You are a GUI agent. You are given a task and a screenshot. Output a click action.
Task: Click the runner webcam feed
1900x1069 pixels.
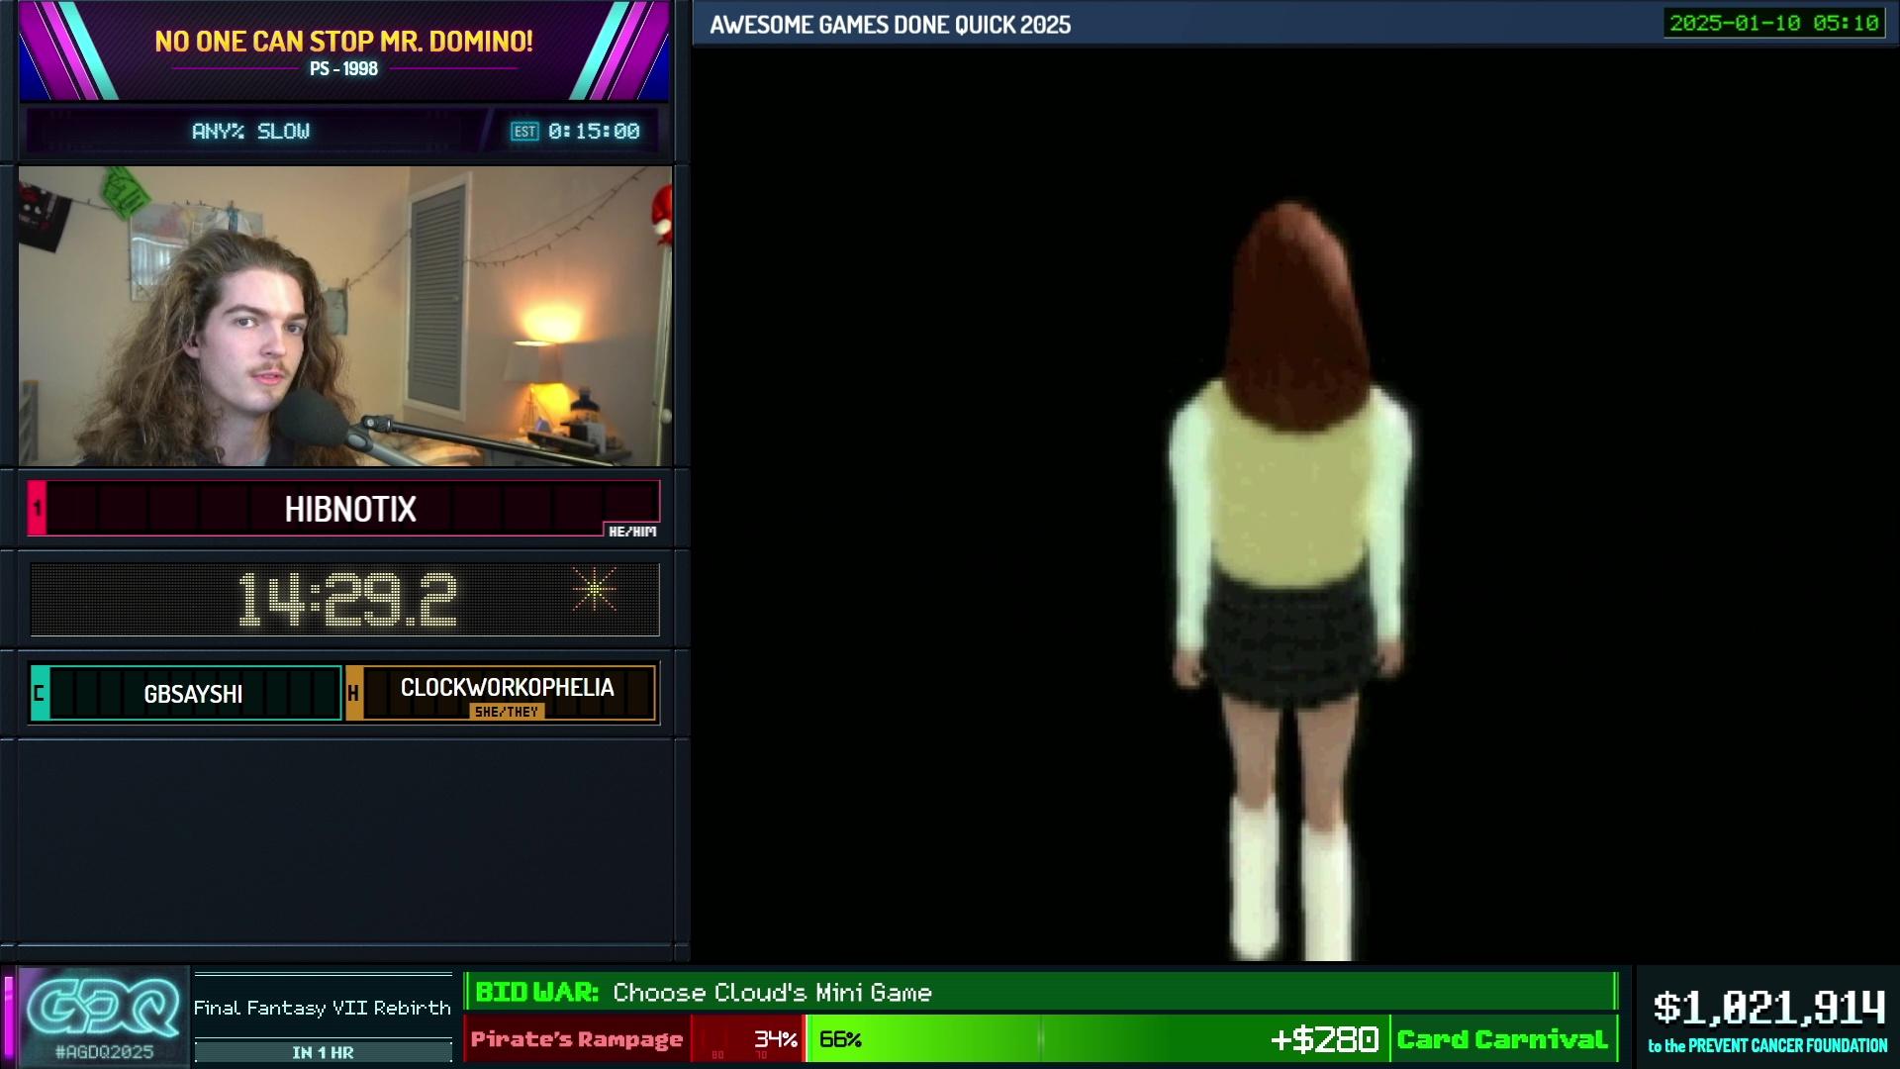click(345, 316)
